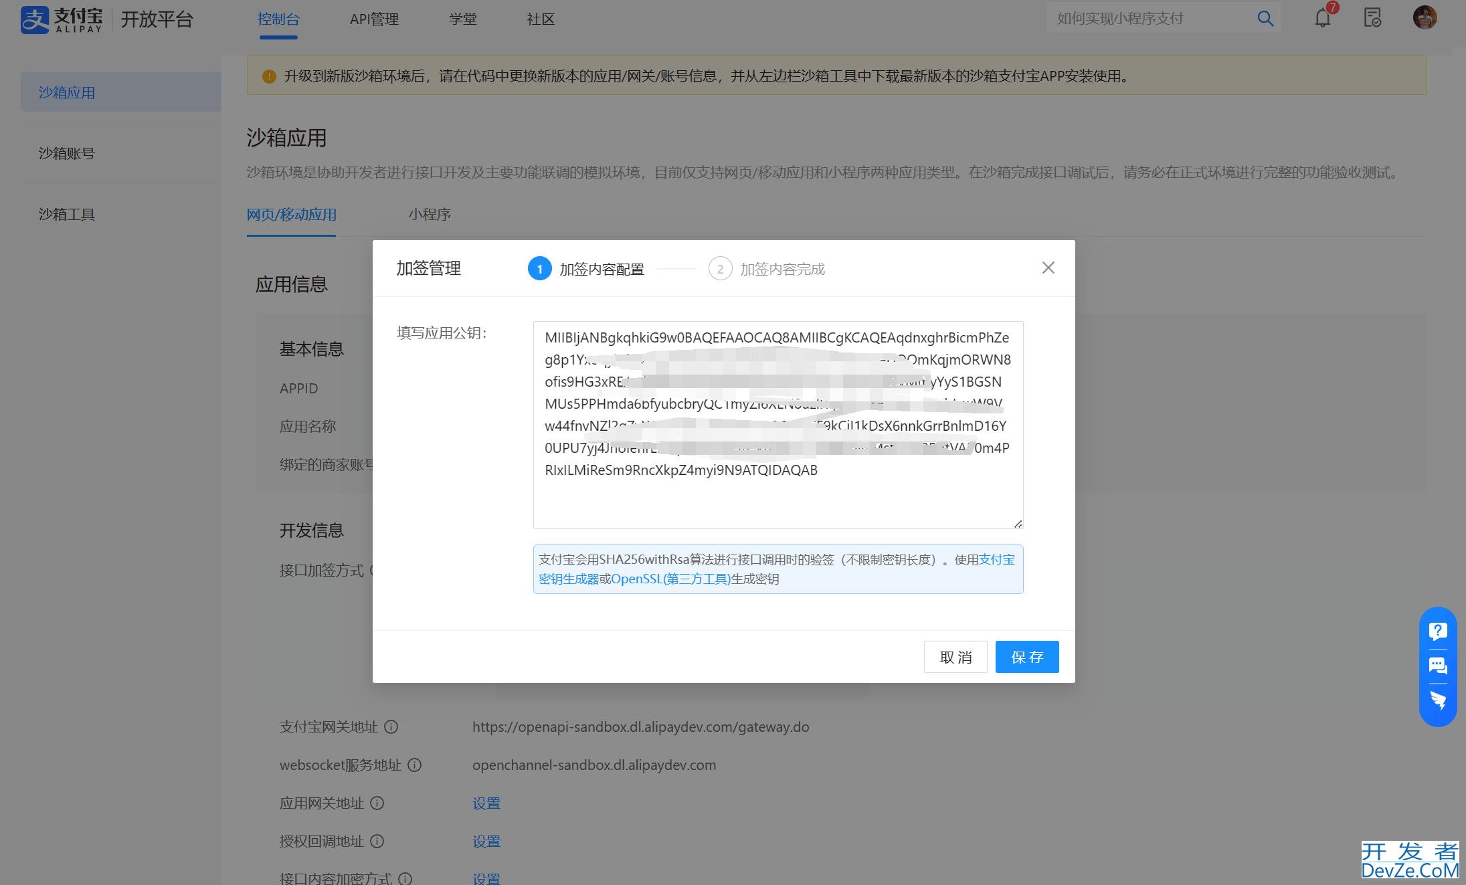Open the API管理 top menu
Viewport: 1466px width, 885px height.
tap(374, 19)
